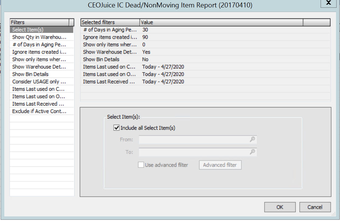Select 'Items Last used on C…' in Filters list

pyautogui.click(x=42, y=89)
